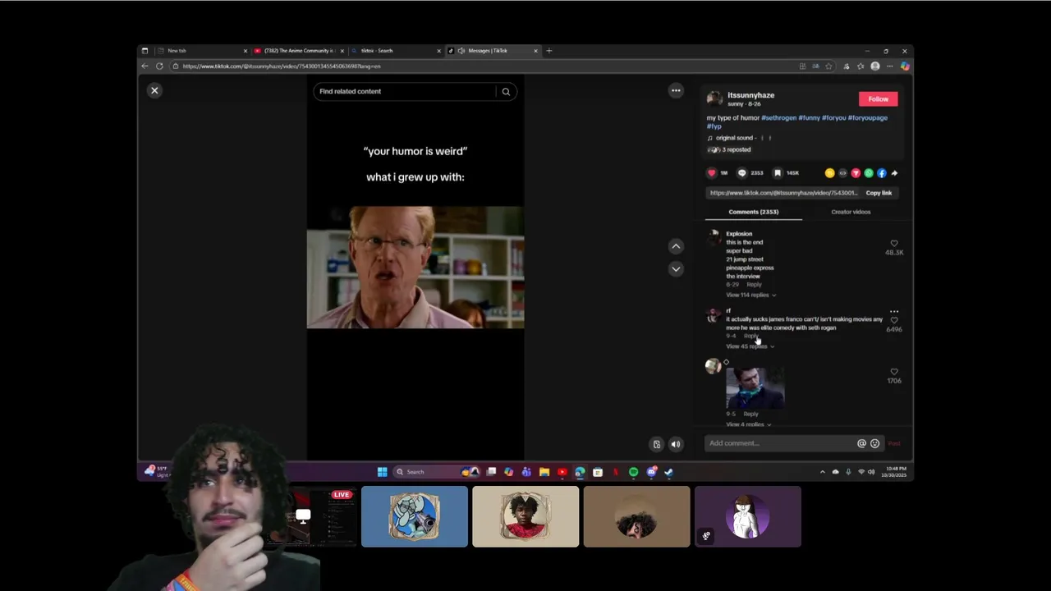Like the image comment with 1706 likes
1051x591 pixels.
pos(894,372)
